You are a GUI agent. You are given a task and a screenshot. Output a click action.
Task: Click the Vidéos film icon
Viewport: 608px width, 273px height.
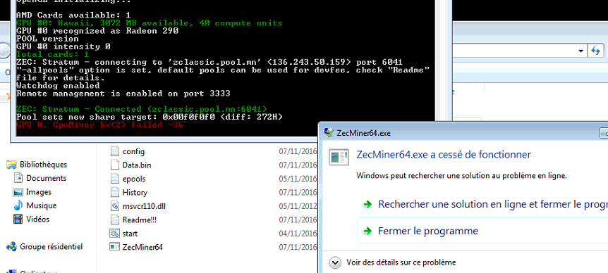(x=18, y=220)
